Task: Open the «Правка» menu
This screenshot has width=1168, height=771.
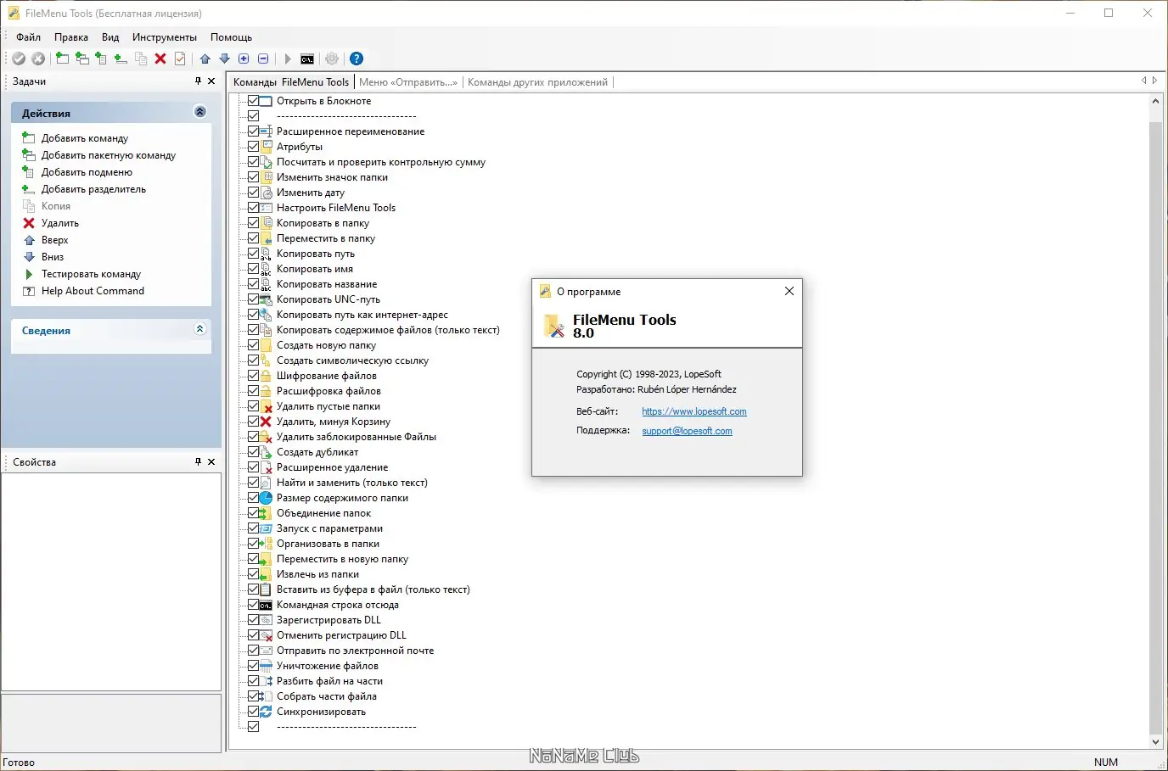Action: coord(71,37)
